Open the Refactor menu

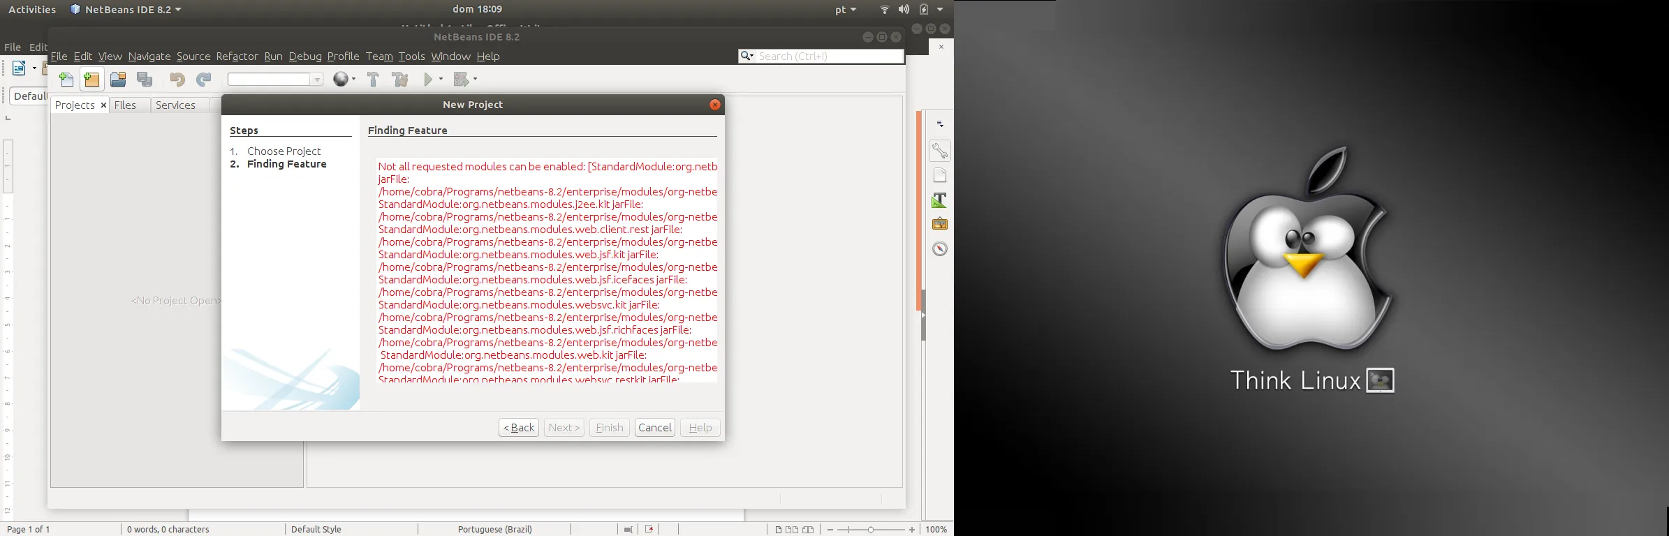pos(237,57)
